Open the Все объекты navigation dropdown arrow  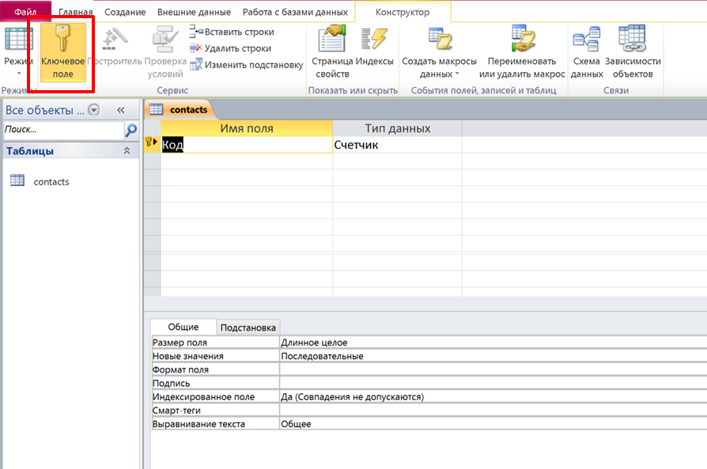94,110
